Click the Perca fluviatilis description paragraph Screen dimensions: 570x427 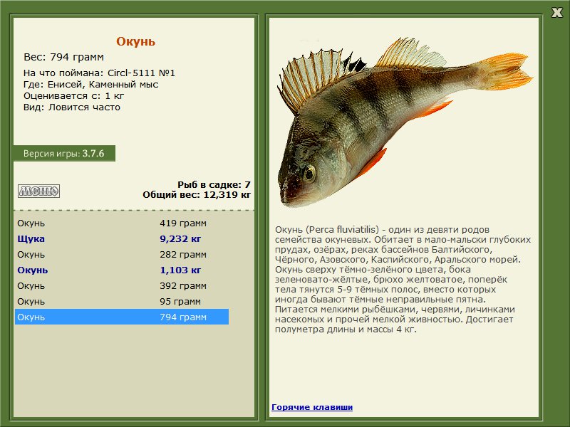(403, 279)
